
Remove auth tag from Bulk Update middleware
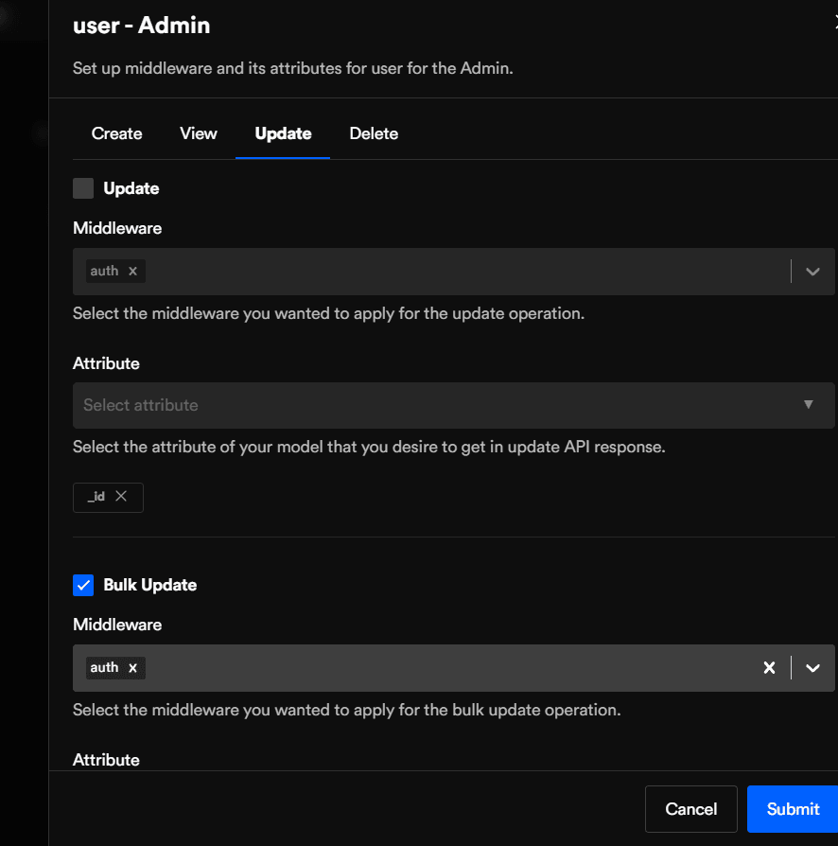click(x=132, y=668)
